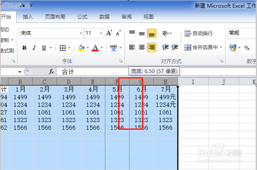Expand the phonetic guide arrow

[120, 48]
